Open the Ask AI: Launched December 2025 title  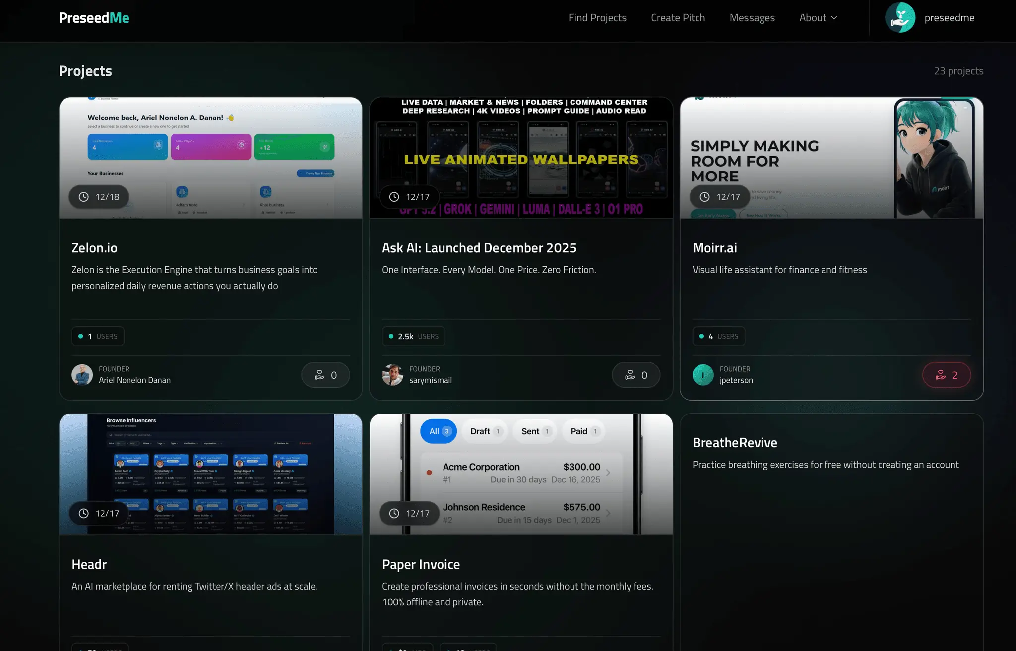479,248
